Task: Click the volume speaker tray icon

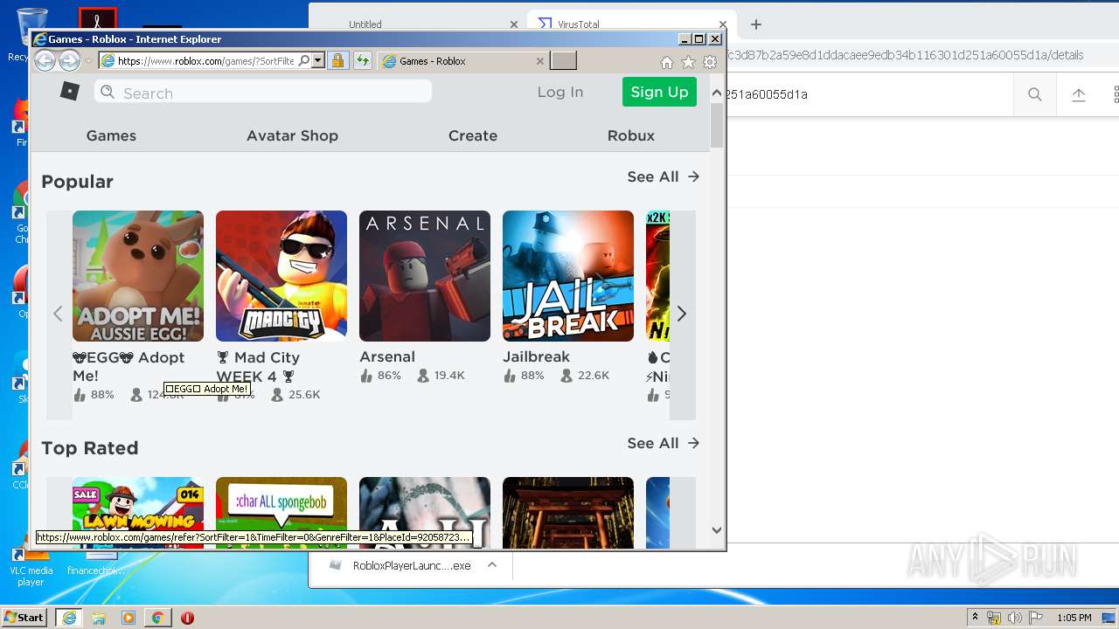Action: (x=1014, y=618)
